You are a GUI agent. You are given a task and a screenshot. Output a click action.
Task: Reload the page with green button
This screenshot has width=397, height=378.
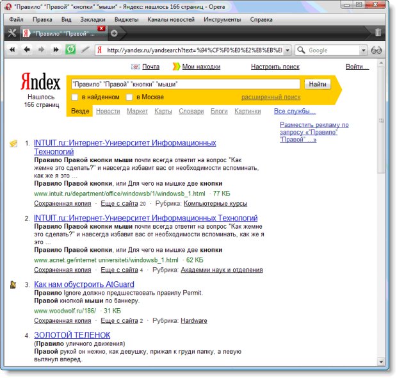[70, 50]
